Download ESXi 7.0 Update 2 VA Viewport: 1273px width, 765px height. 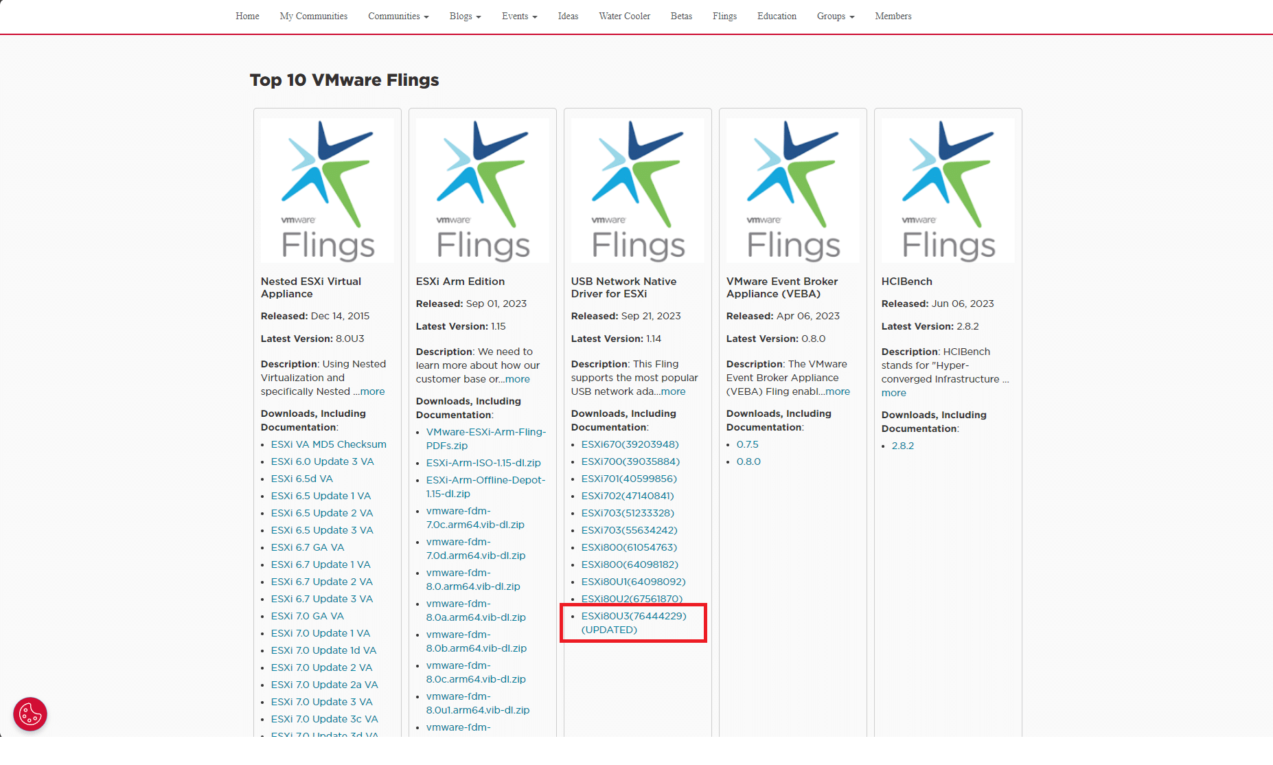point(322,667)
